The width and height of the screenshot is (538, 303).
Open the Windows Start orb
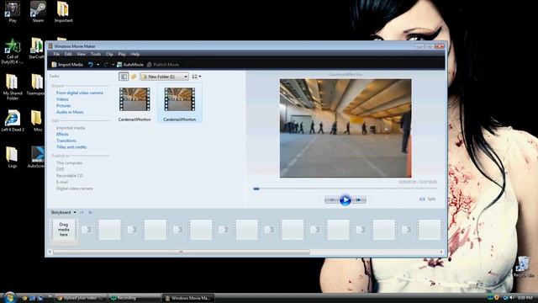click(x=9, y=297)
